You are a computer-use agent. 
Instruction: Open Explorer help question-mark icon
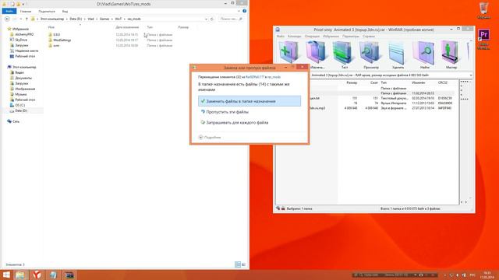point(244,11)
